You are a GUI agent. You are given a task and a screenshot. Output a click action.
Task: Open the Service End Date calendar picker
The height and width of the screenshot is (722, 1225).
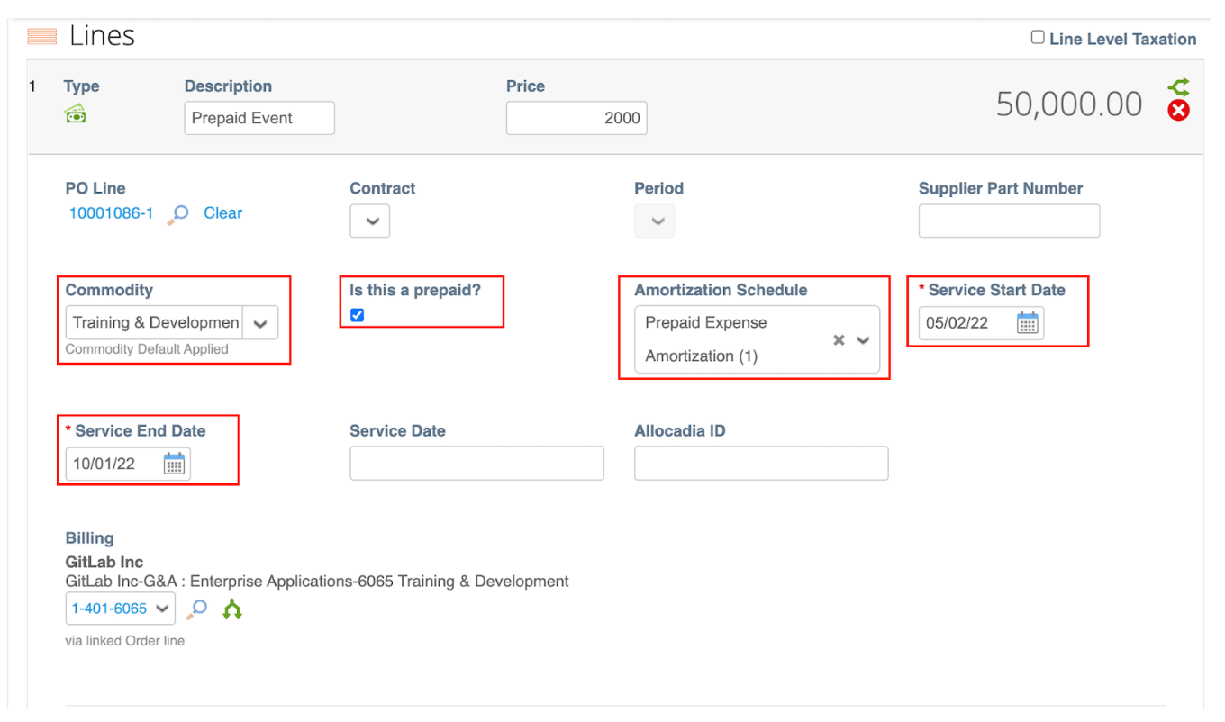pyautogui.click(x=174, y=464)
